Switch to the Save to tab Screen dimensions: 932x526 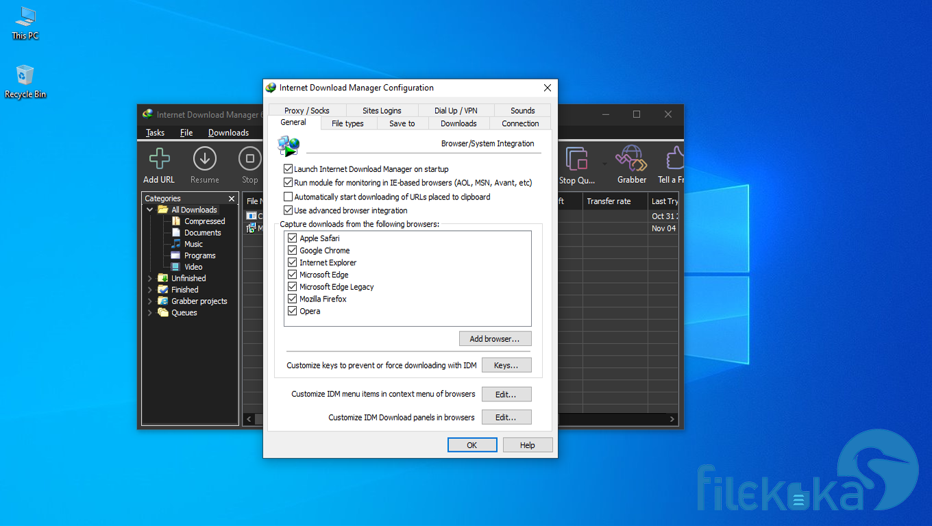point(402,123)
